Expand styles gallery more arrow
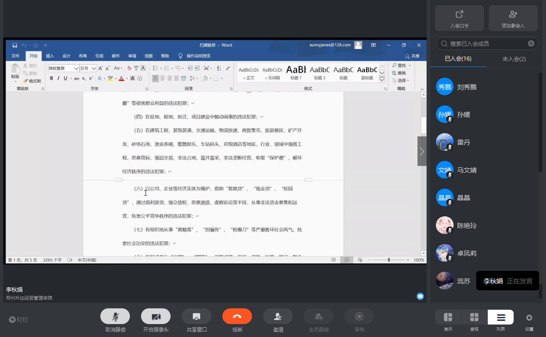Image resolution: width=546 pixels, height=337 pixels. [x=382, y=80]
